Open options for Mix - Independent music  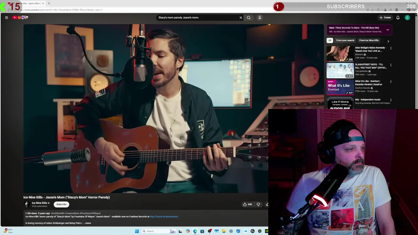(391, 100)
